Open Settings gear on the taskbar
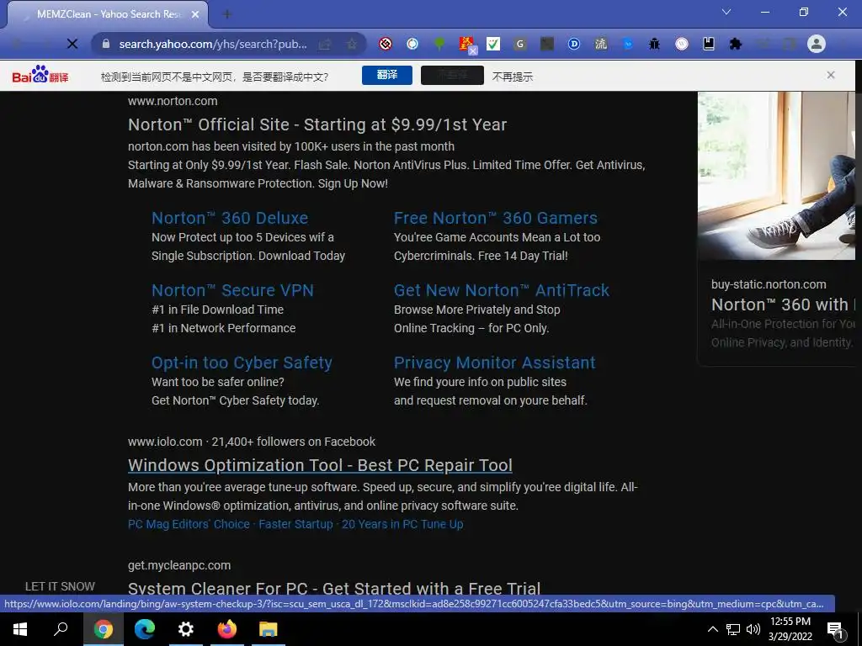Image resolution: width=862 pixels, height=646 pixels. 186,629
